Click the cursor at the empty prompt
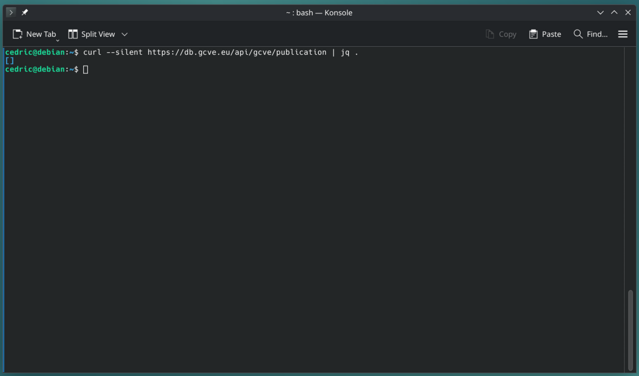The width and height of the screenshot is (639, 376). [x=85, y=69]
